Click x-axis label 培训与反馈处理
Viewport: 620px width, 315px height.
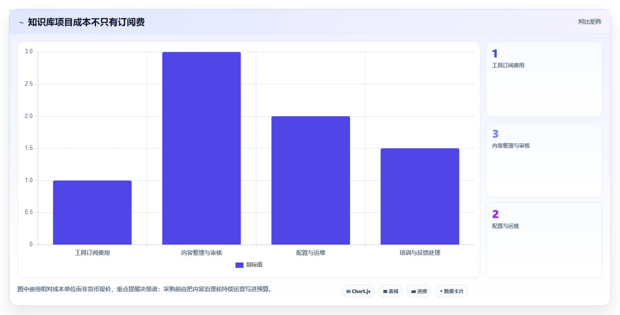click(420, 253)
